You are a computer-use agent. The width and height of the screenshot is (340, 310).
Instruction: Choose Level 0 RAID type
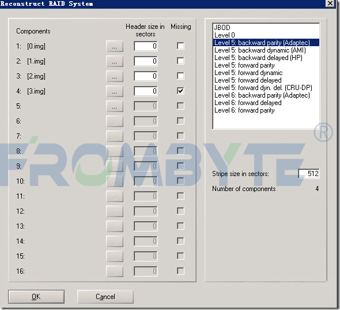point(266,35)
